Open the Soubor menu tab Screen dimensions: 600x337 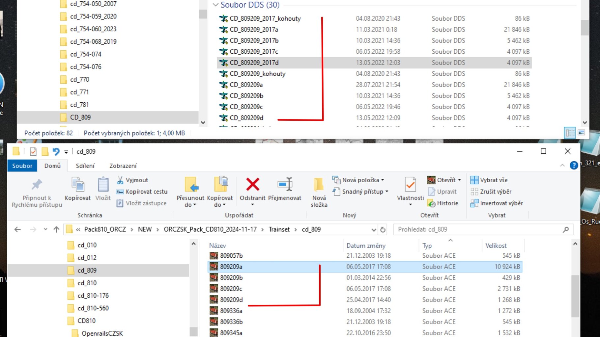click(x=22, y=166)
